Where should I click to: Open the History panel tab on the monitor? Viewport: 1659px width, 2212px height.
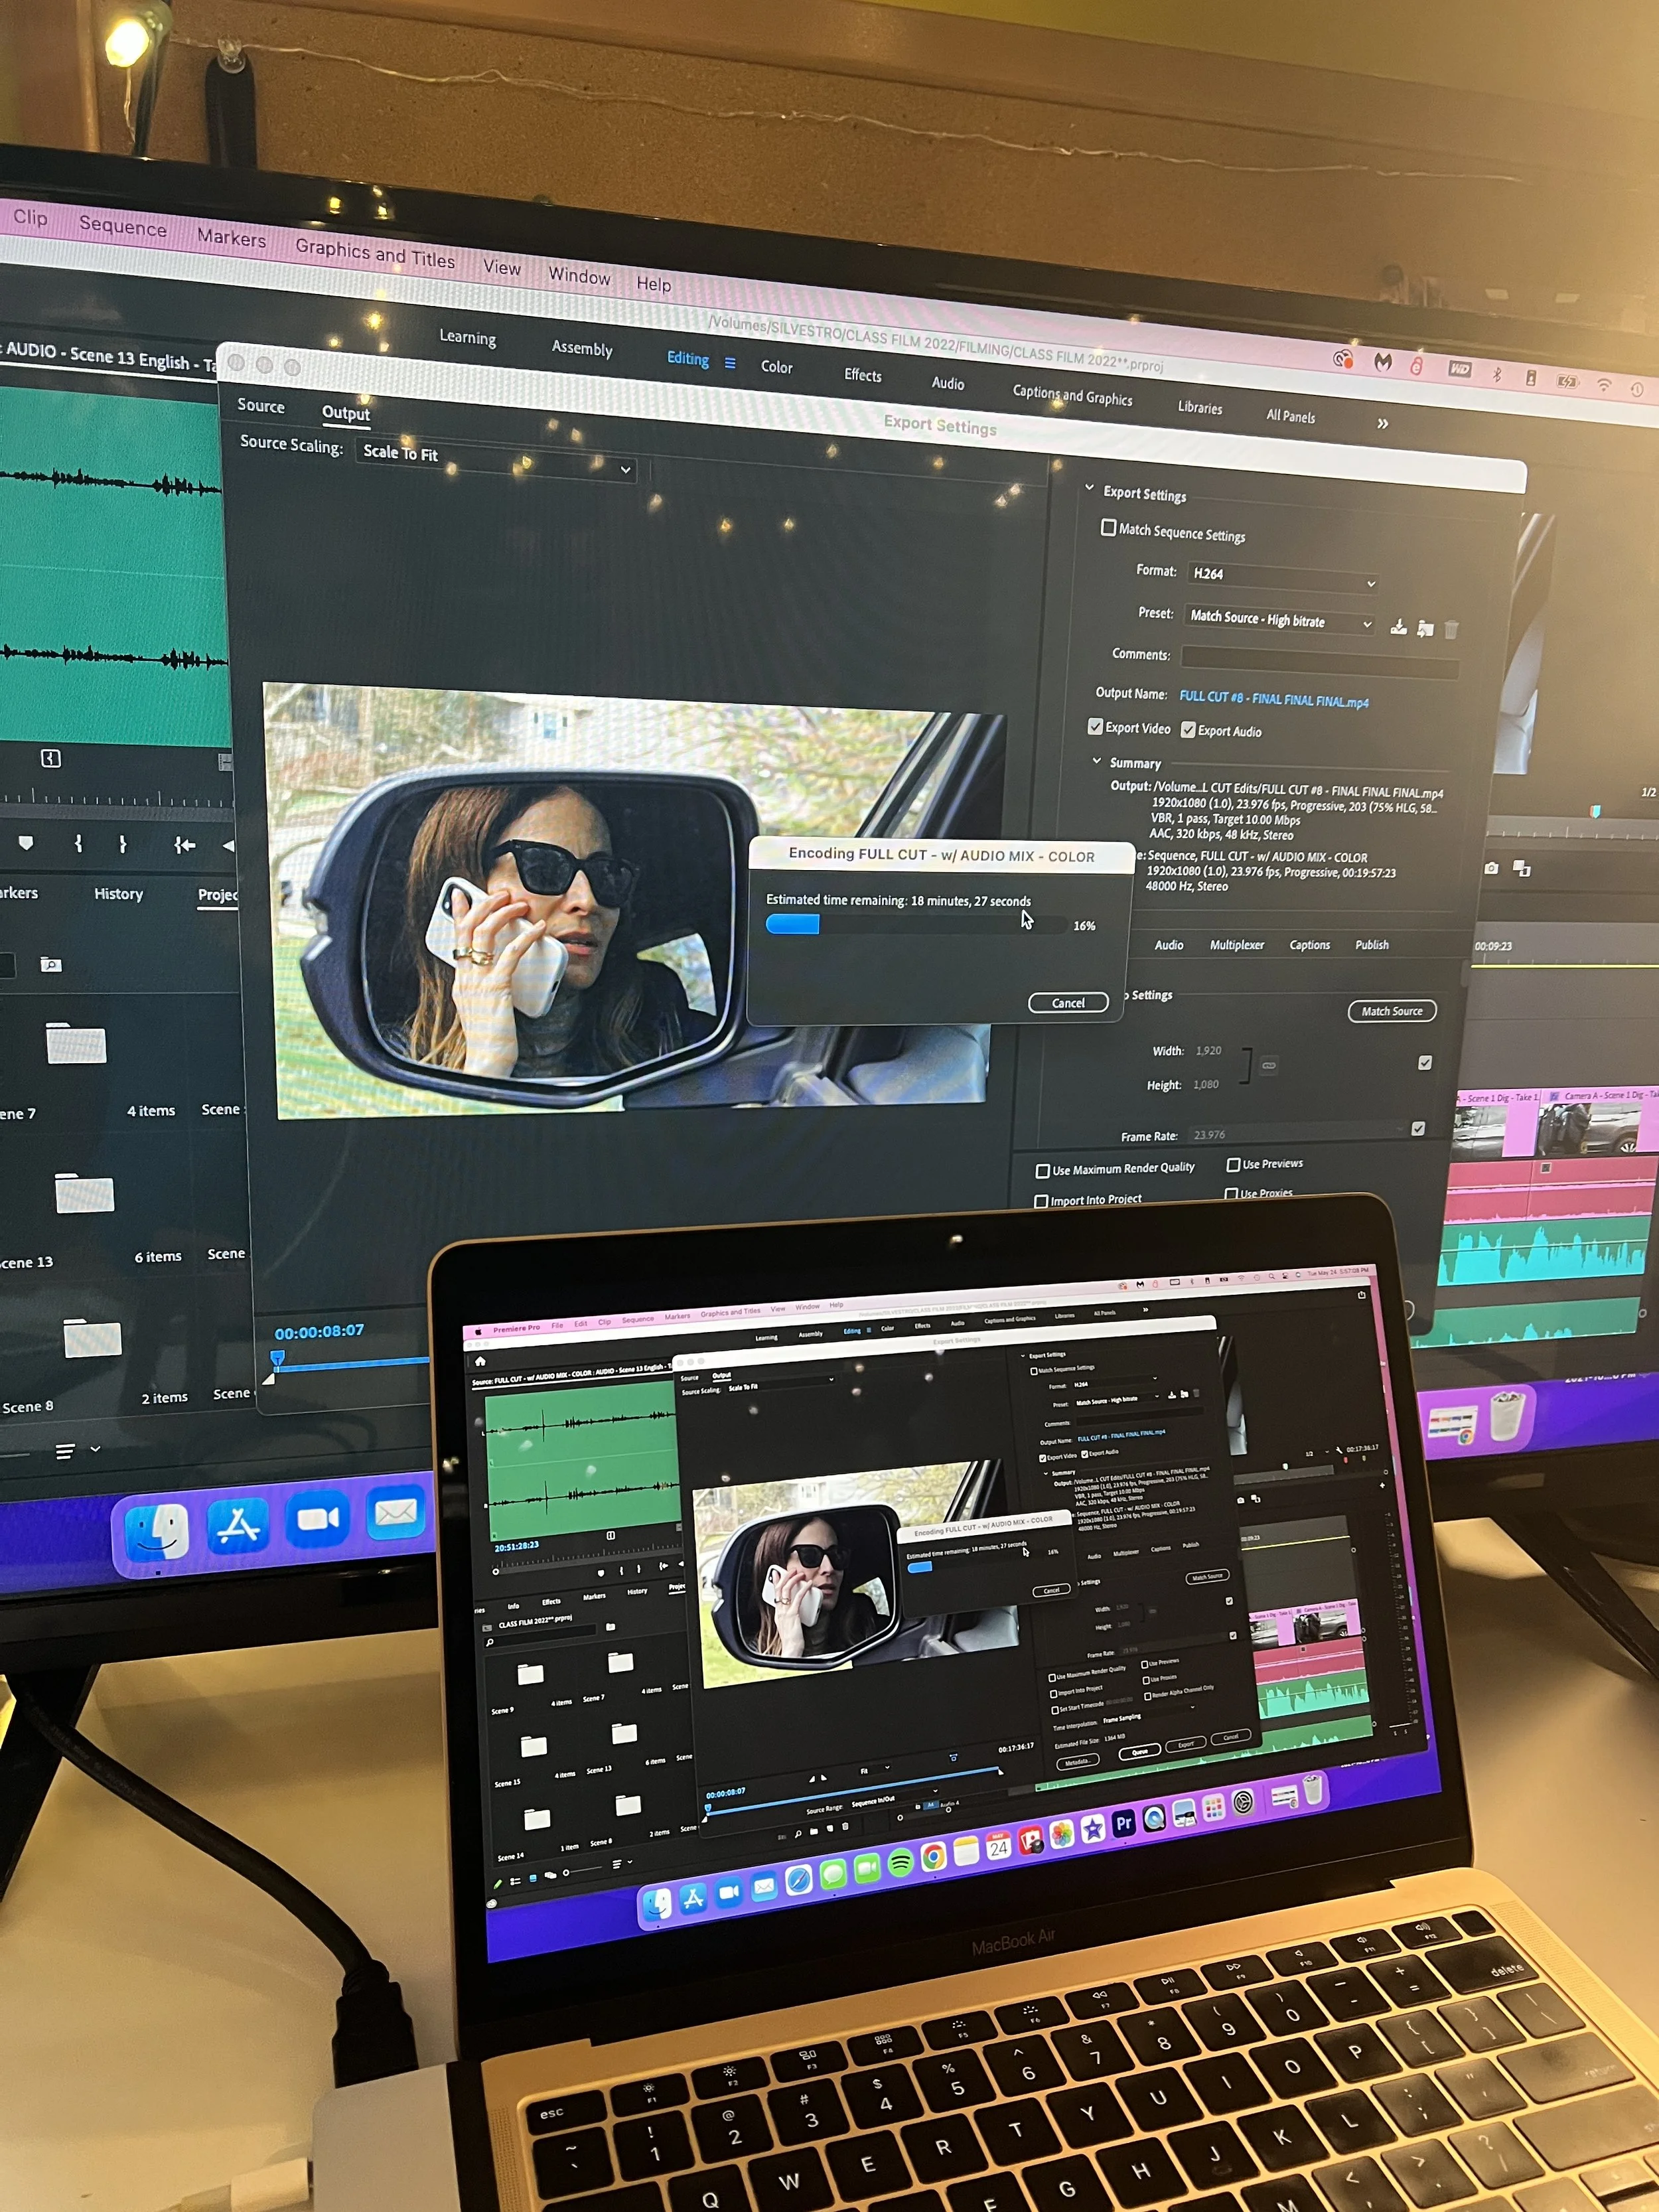click(x=118, y=894)
